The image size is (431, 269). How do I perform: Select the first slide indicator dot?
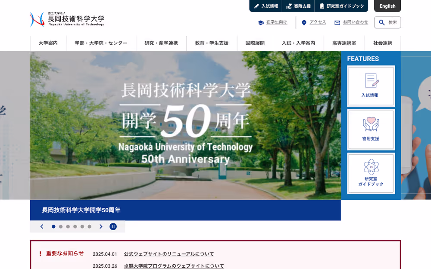coord(53,226)
